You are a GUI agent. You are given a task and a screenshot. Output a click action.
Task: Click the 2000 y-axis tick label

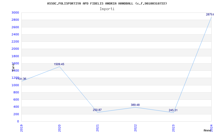[x=15, y=49]
